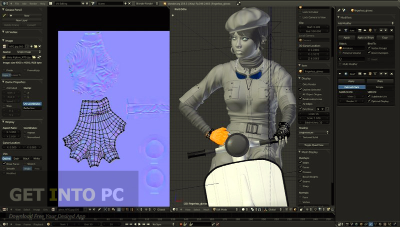Unlink the image with the X beside NTG.jpg
The width and height of the screenshot is (400, 227).
[39, 46]
